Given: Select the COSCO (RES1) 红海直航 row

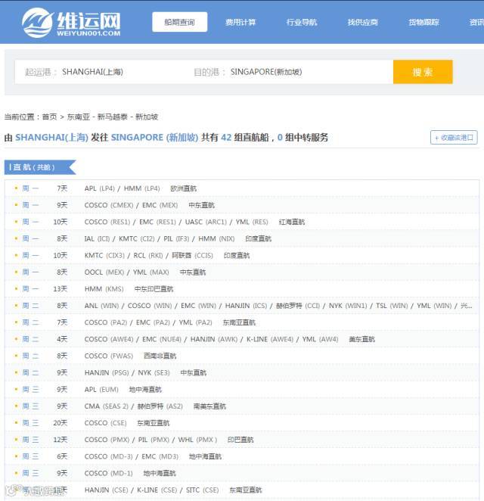Looking at the screenshot, I should click(x=242, y=222).
